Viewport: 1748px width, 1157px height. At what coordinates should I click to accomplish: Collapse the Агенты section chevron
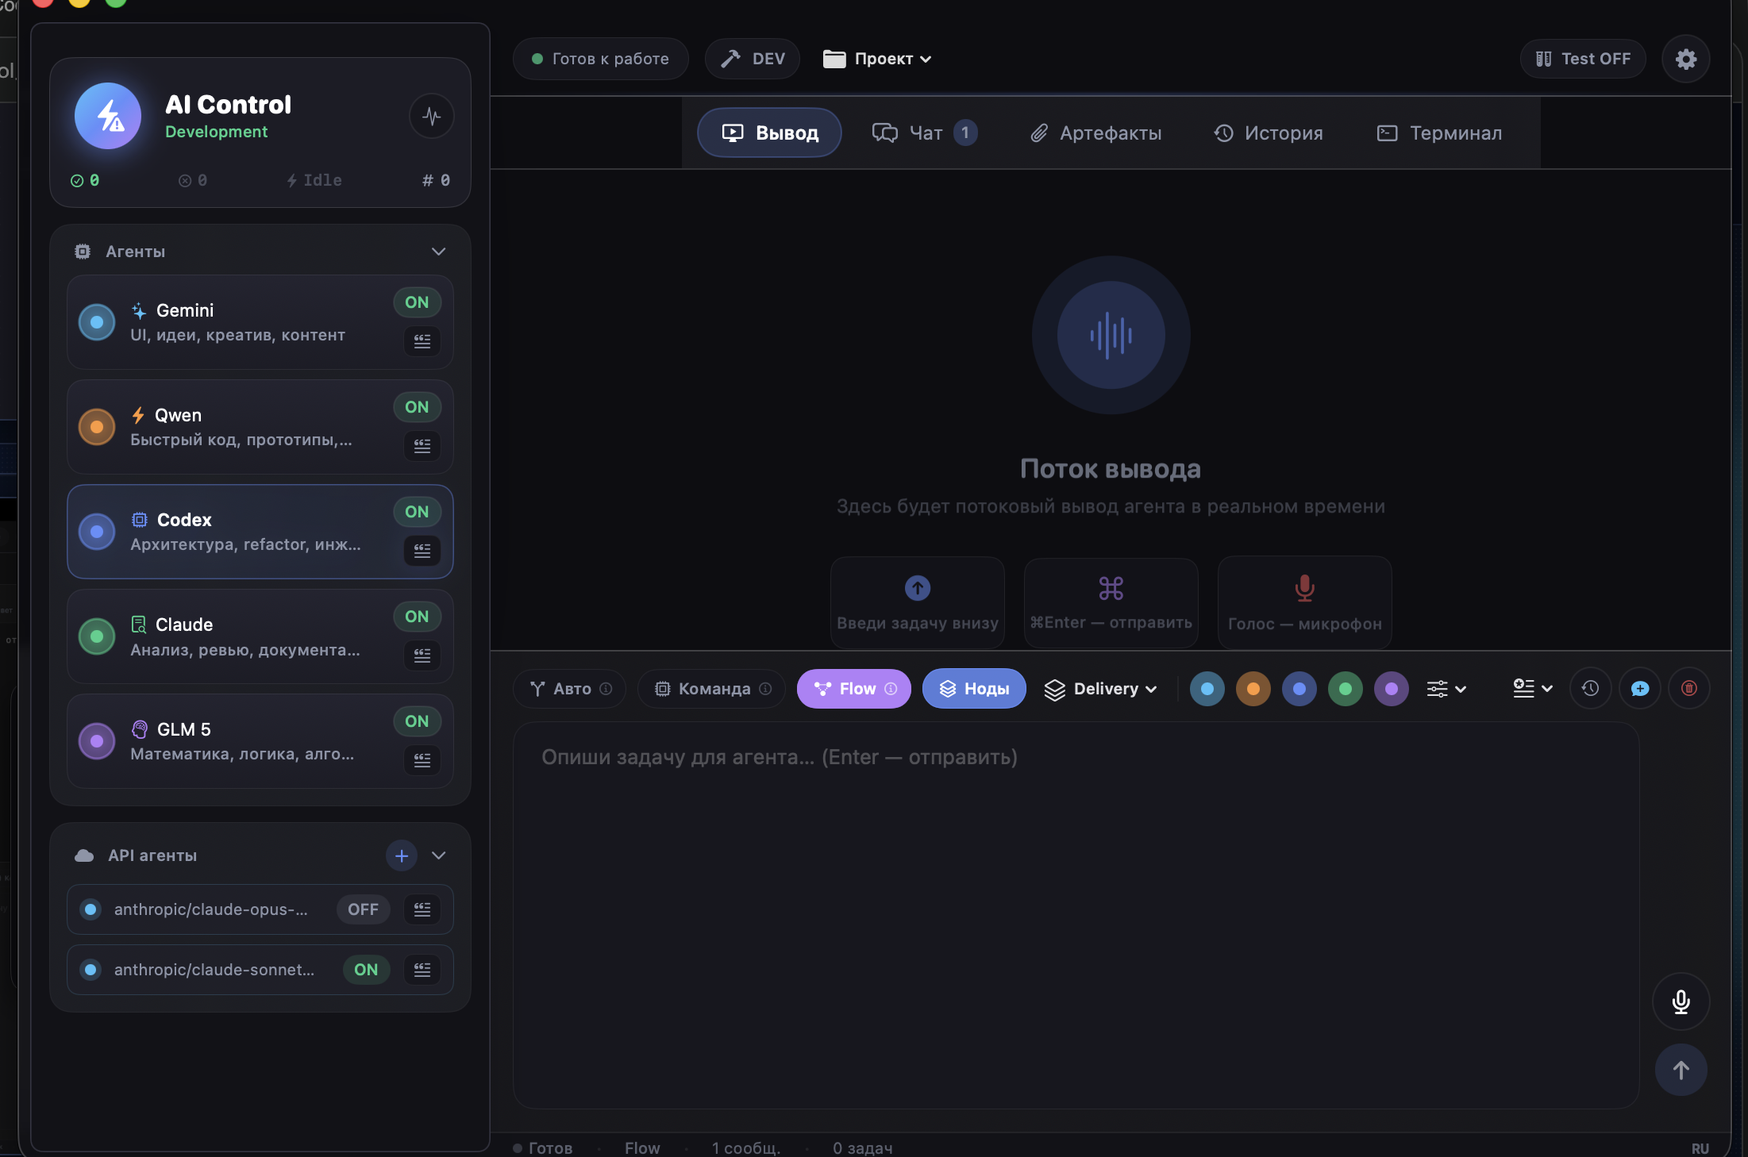[x=439, y=252]
